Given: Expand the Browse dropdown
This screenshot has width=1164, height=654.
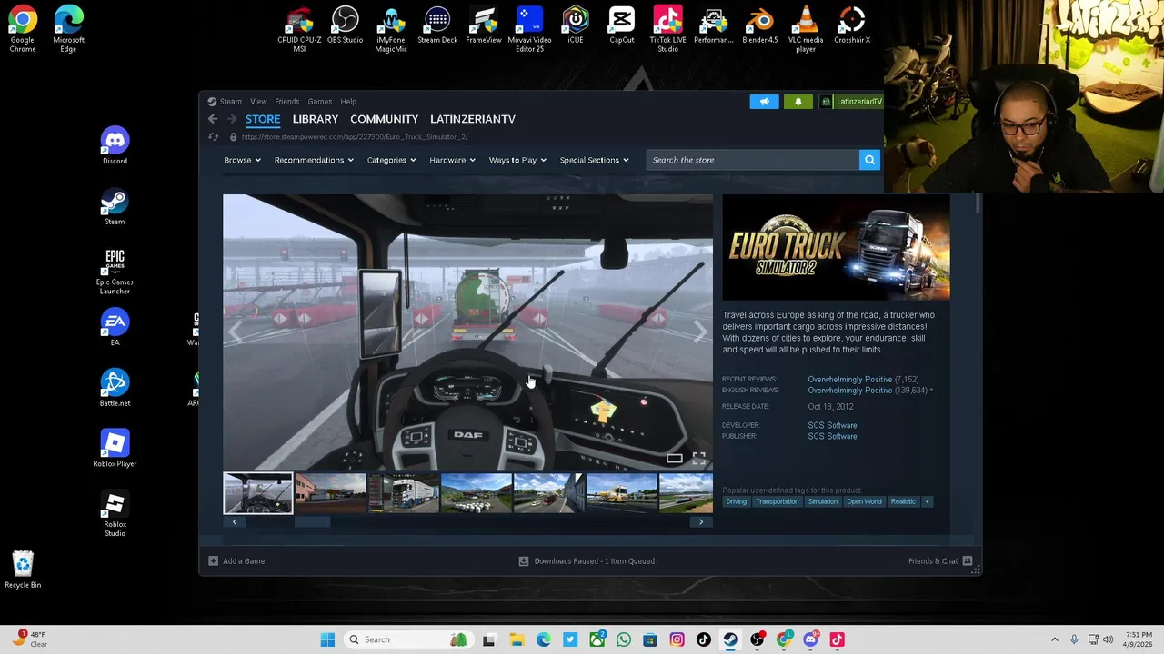Looking at the screenshot, I should pyautogui.click(x=242, y=160).
